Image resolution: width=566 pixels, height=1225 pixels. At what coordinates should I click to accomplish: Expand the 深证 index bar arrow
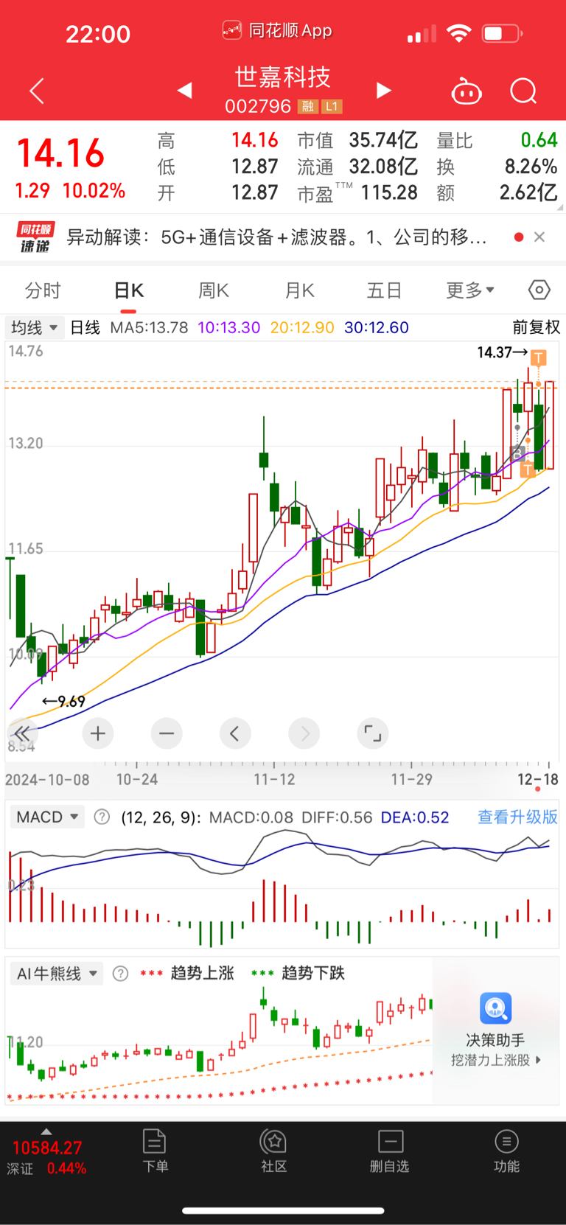click(46, 1131)
